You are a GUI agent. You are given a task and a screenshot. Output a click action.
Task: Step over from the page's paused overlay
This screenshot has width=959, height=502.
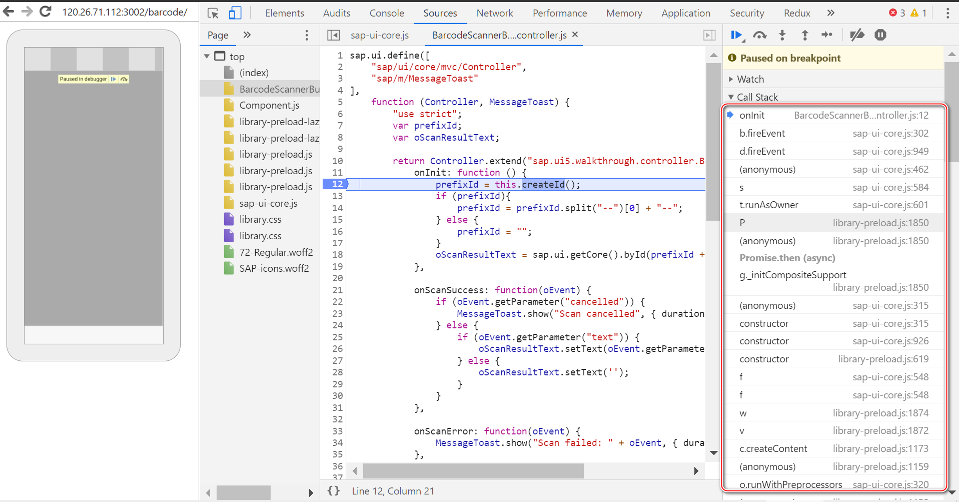click(124, 79)
